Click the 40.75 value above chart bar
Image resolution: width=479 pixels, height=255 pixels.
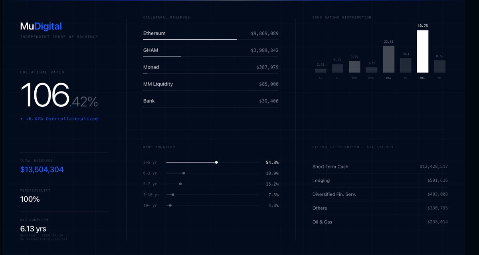tap(423, 26)
